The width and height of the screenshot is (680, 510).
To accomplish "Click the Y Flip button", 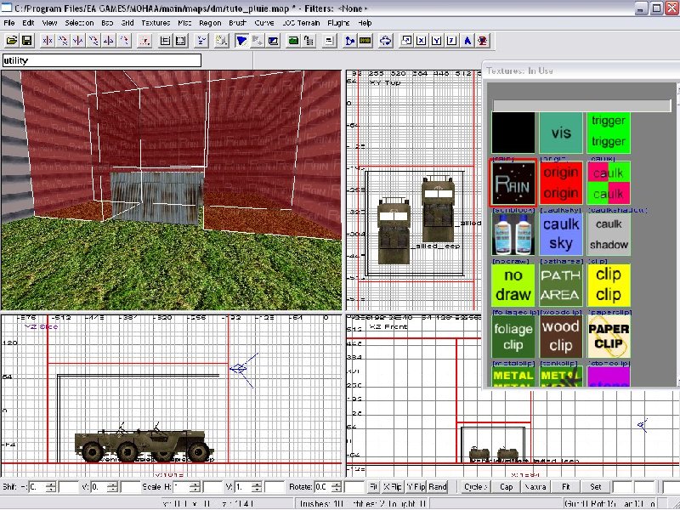I will click(416, 487).
